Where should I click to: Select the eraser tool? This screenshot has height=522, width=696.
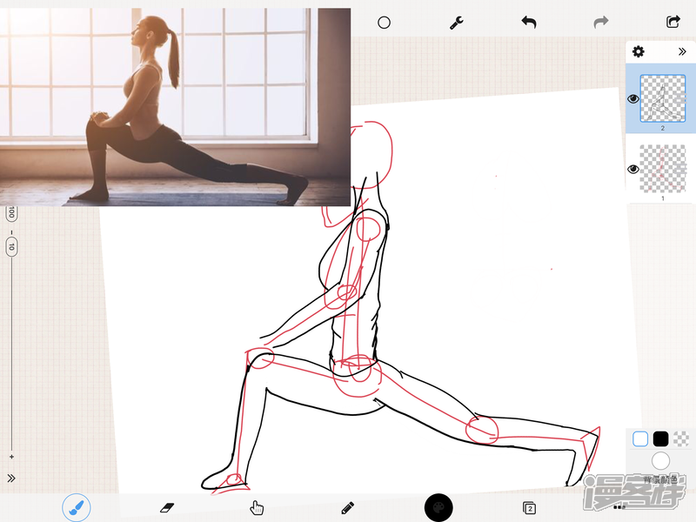click(168, 507)
